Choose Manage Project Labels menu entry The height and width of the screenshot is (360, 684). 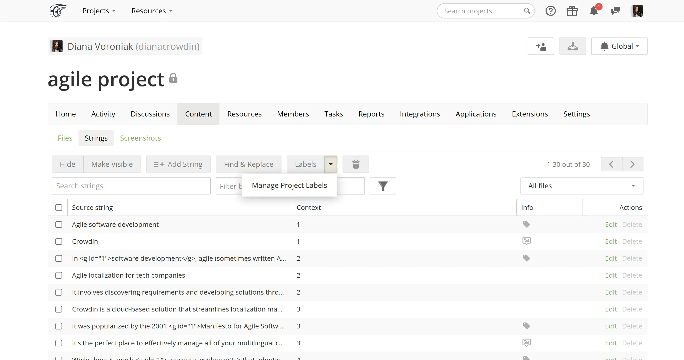289,185
